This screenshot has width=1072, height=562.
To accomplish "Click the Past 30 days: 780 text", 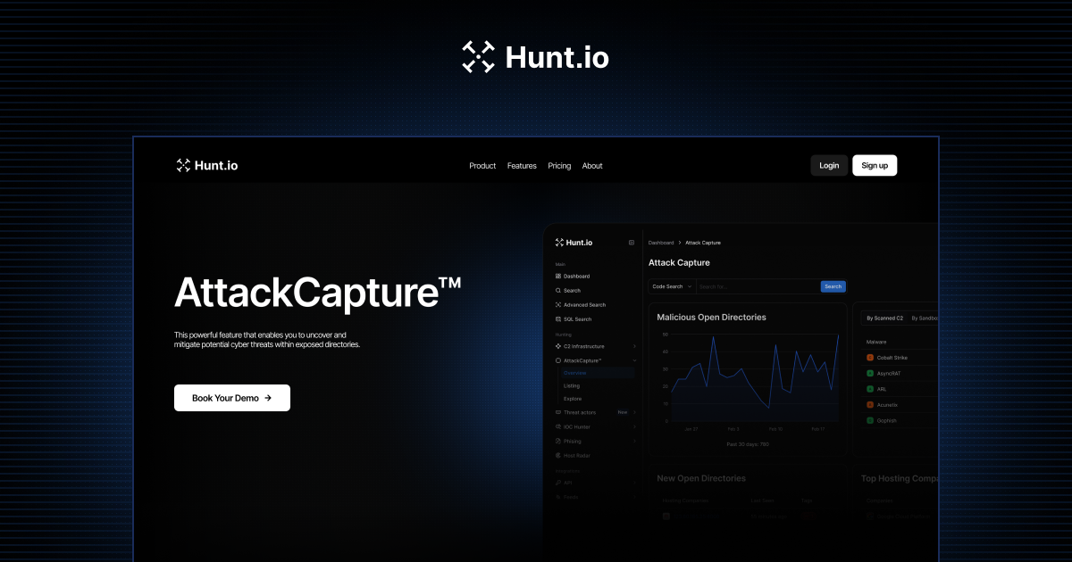I will (746, 443).
